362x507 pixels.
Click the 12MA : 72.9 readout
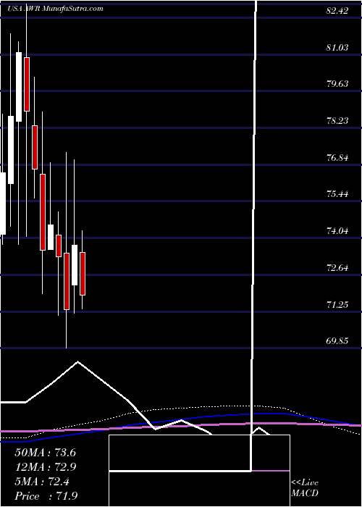[45, 467]
